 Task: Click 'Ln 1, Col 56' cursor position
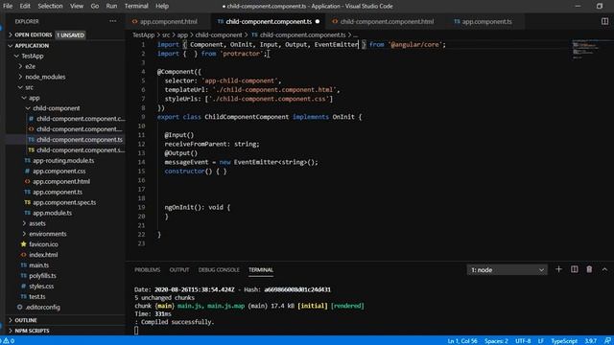tap(462, 341)
